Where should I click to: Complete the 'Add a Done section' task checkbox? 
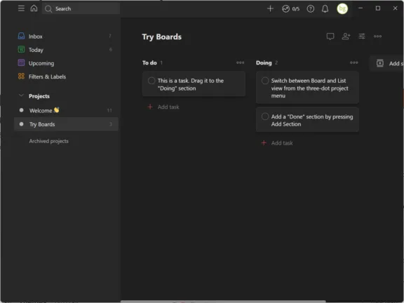click(265, 116)
